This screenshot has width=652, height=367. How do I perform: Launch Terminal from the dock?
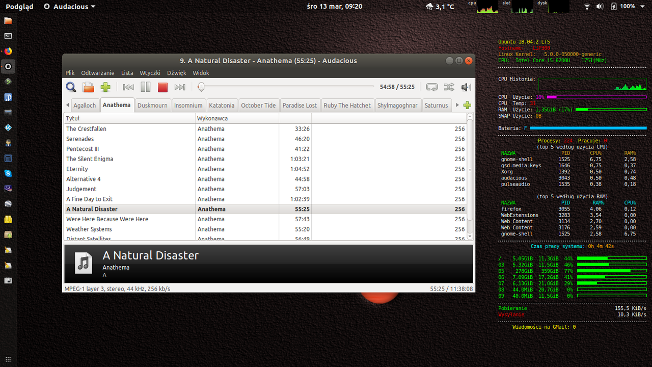click(8, 36)
